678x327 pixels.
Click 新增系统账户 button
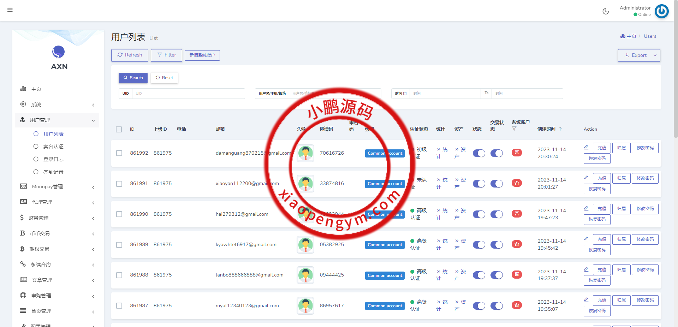(202, 55)
